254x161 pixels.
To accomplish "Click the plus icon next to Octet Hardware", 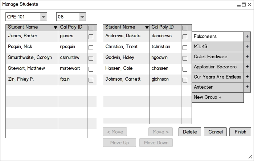I will [247, 56].
